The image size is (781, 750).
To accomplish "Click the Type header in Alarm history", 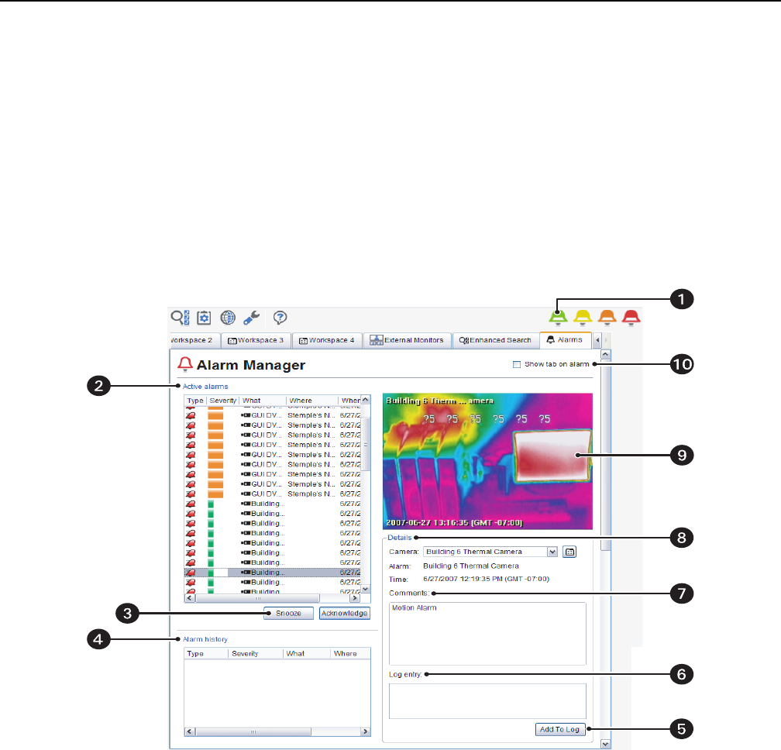I will [206, 653].
